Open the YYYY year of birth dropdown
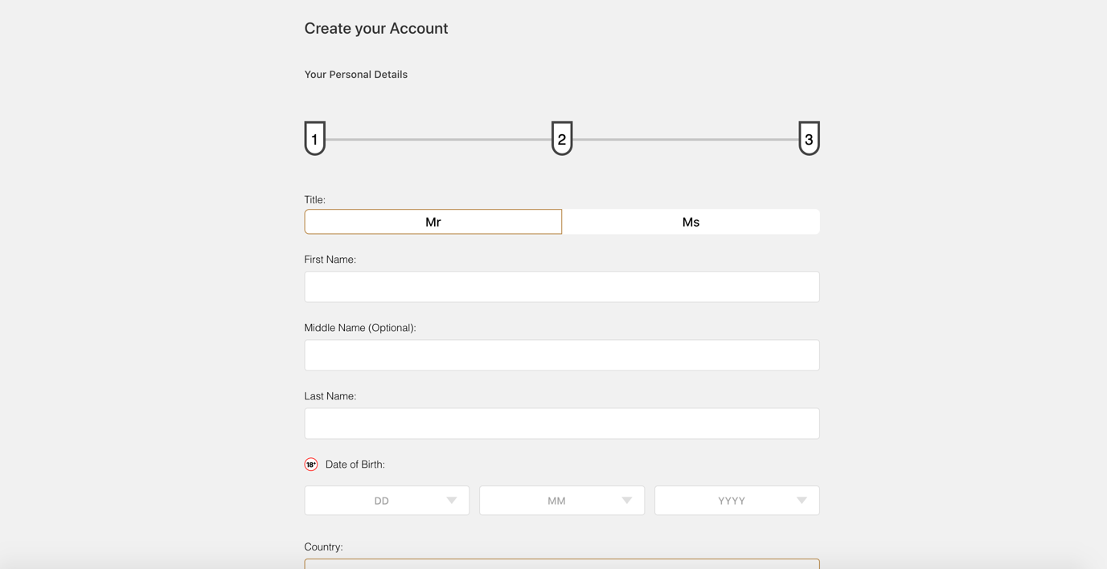 coord(737,501)
